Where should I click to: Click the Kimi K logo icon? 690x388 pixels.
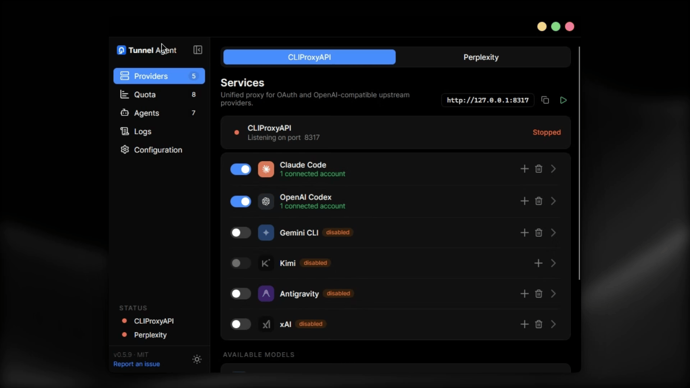(x=266, y=263)
